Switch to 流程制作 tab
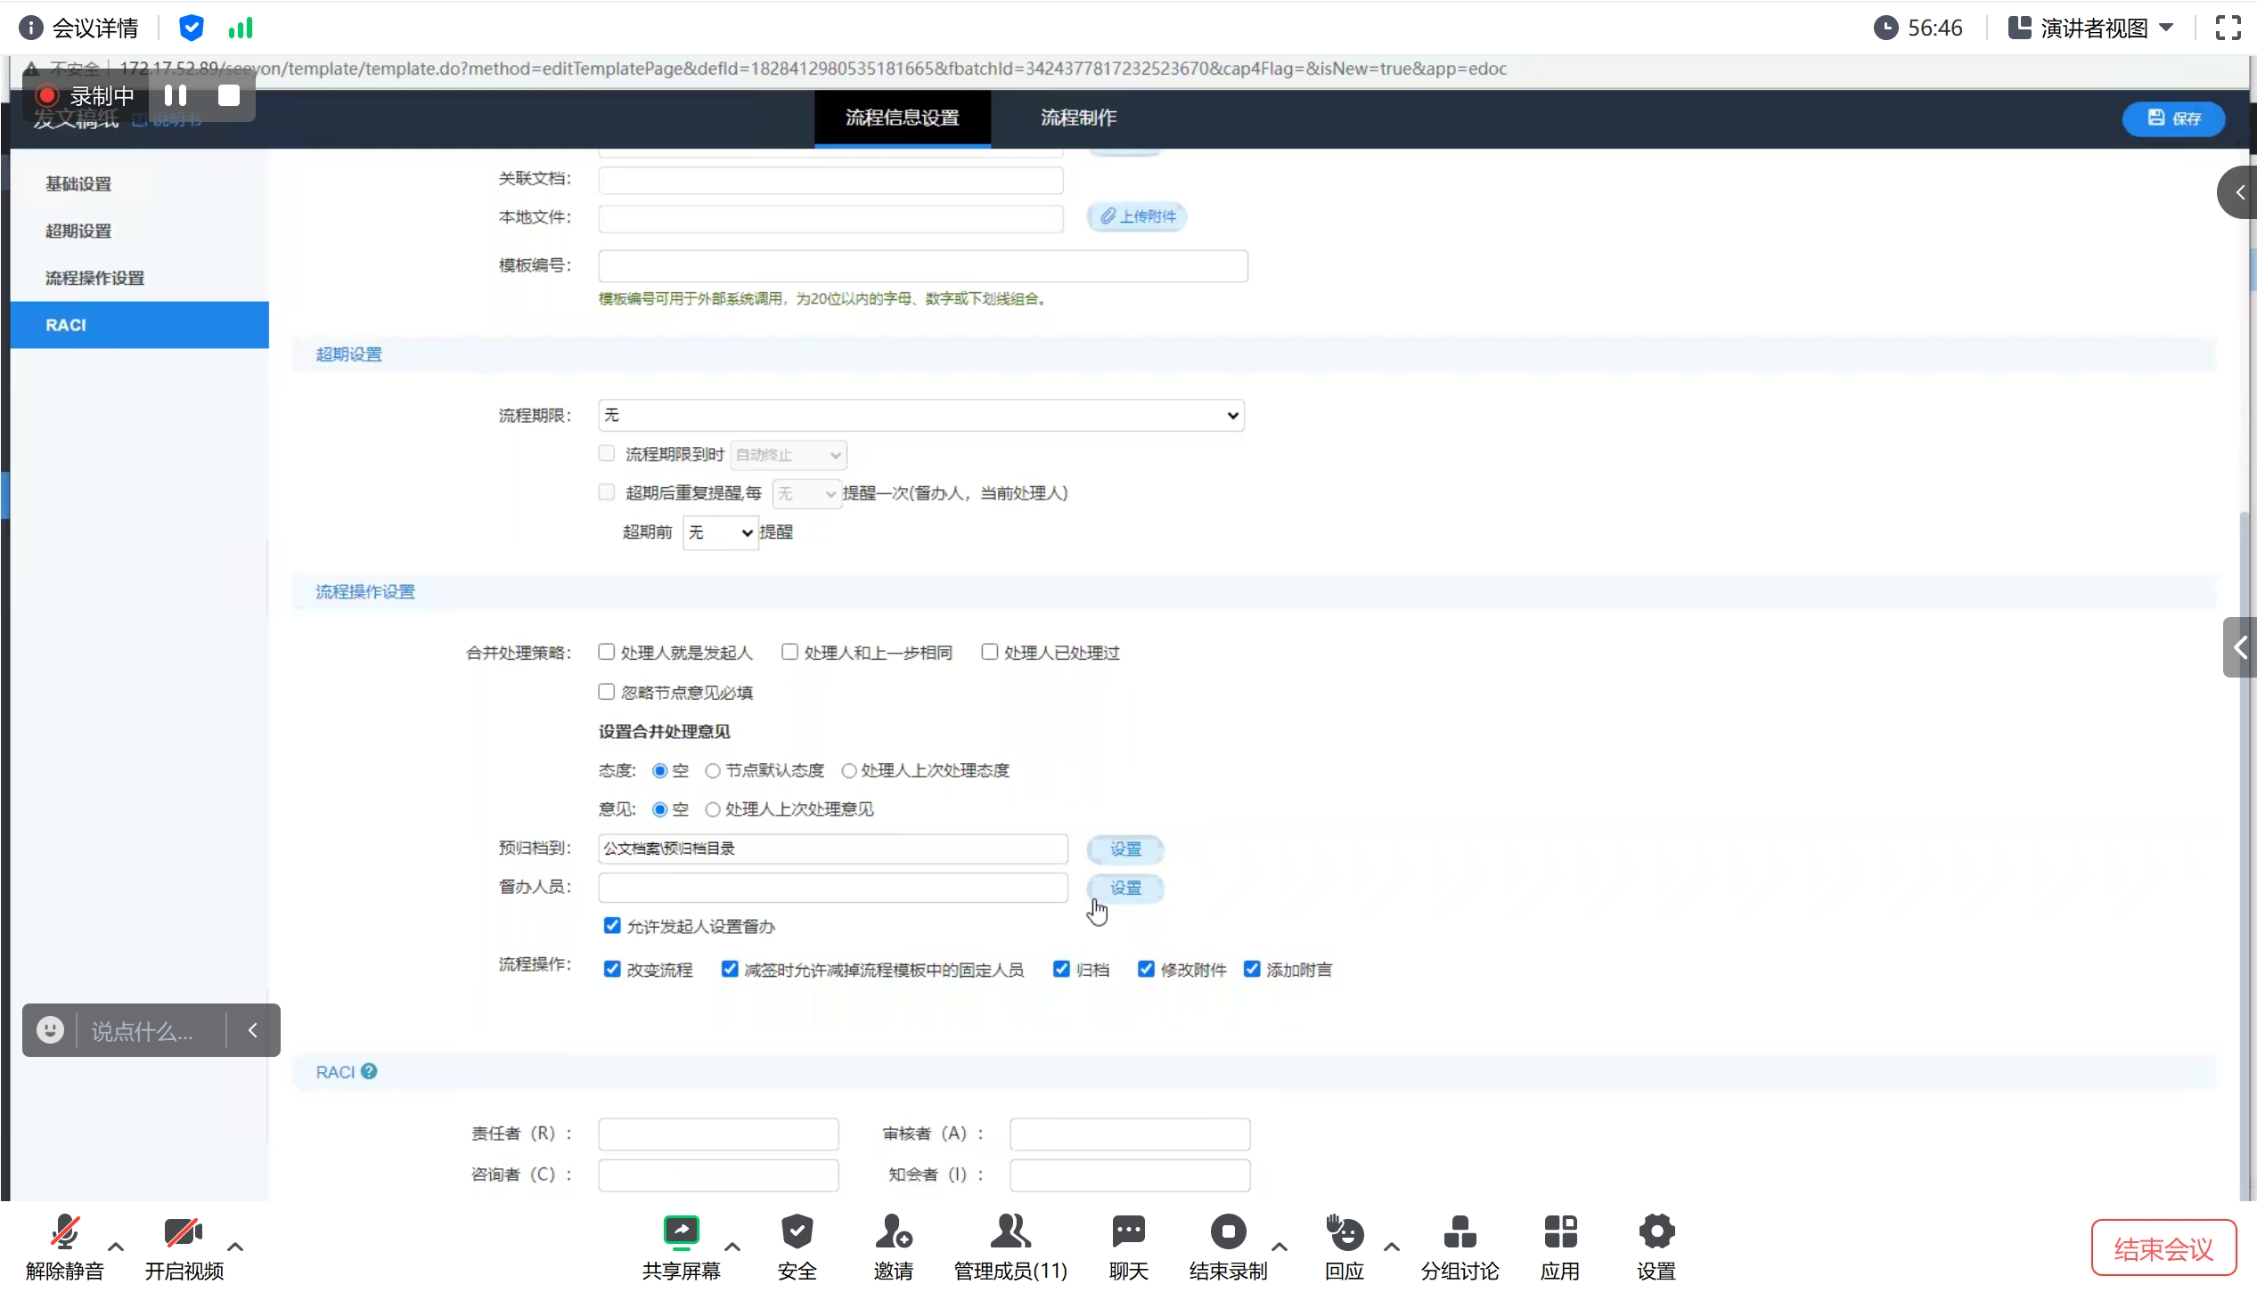The image size is (2257, 1292). point(1078,118)
